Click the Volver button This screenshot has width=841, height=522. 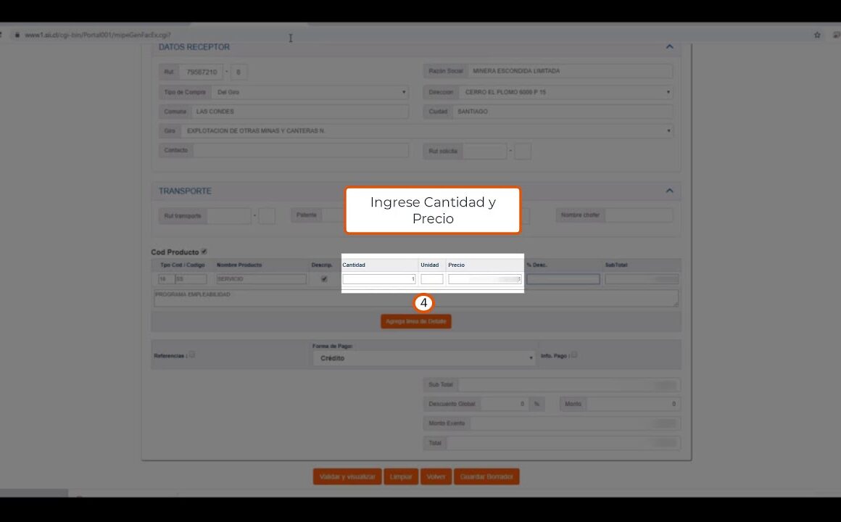pyautogui.click(x=436, y=476)
